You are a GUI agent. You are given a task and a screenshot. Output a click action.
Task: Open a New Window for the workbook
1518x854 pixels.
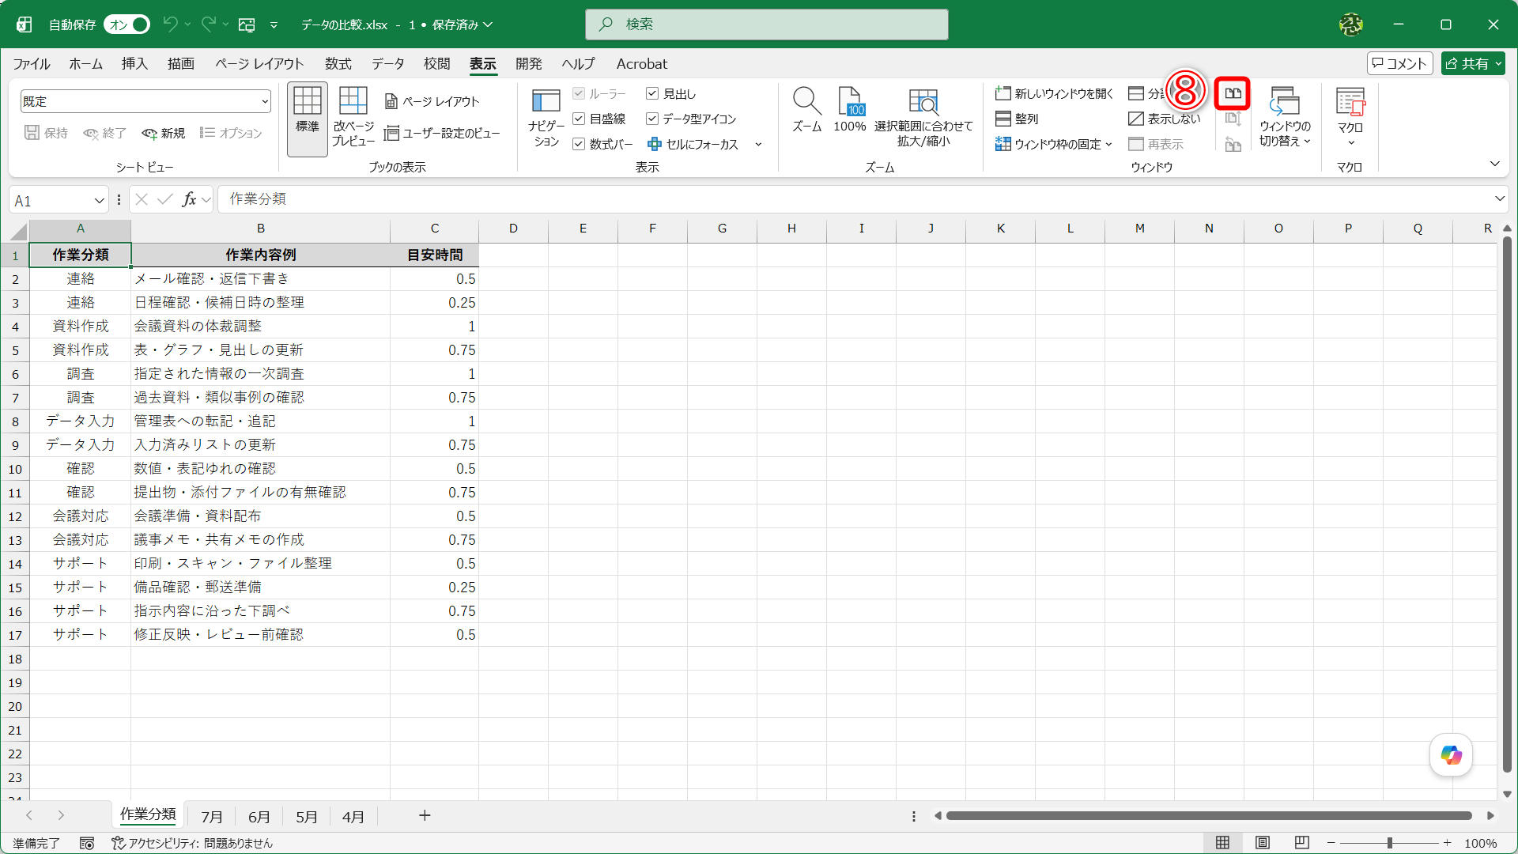tap(1054, 93)
